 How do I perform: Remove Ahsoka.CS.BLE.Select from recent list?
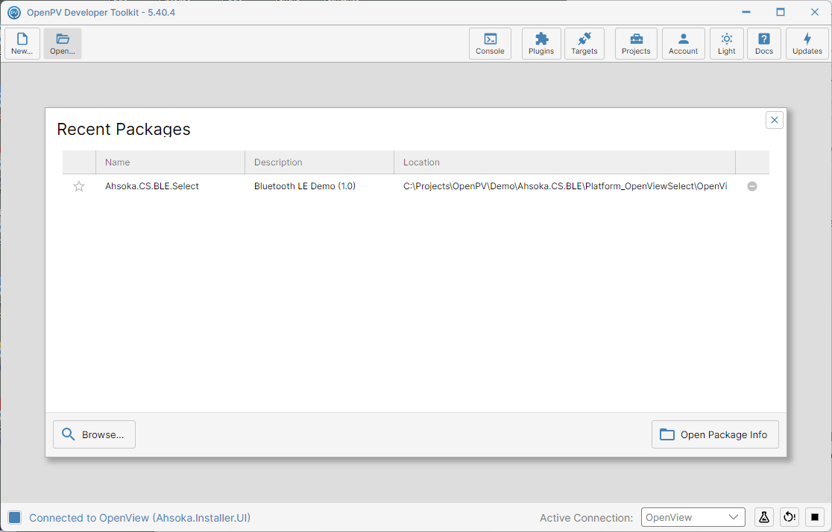(752, 186)
